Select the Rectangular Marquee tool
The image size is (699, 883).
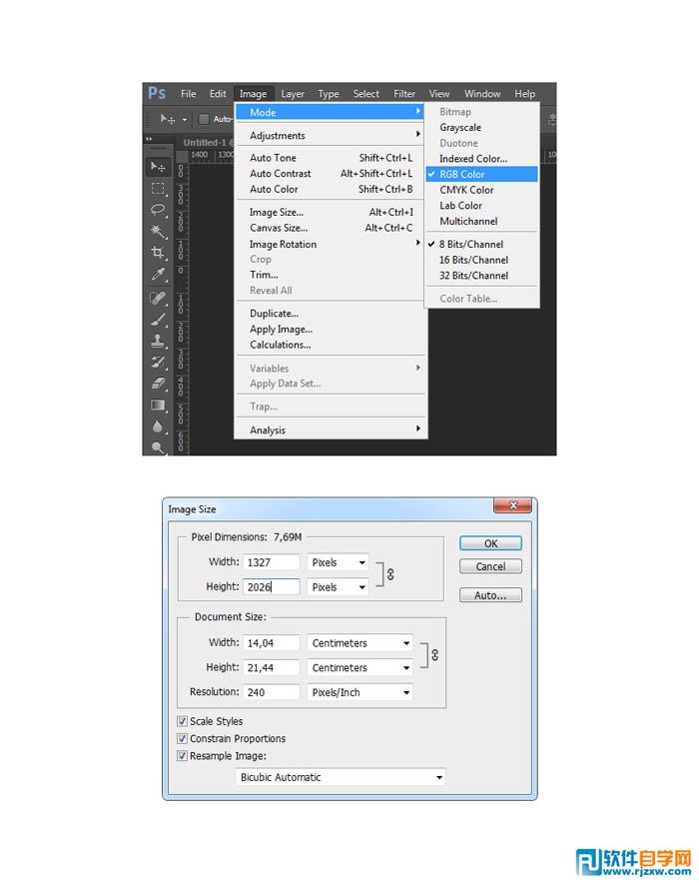(x=158, y=188)
